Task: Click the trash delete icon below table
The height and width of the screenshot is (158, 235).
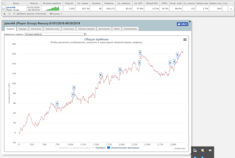Action: 4,14
